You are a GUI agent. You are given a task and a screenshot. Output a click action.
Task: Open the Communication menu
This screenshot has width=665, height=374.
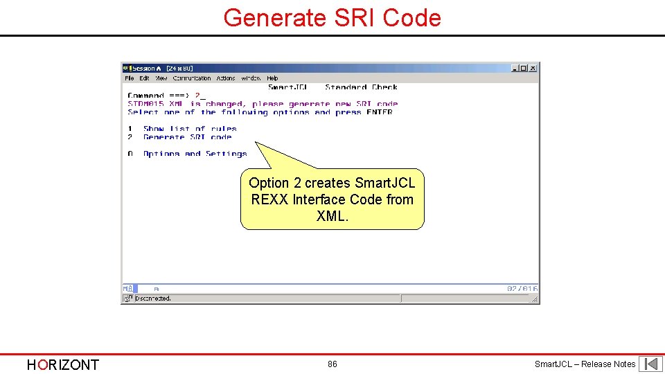192,78
